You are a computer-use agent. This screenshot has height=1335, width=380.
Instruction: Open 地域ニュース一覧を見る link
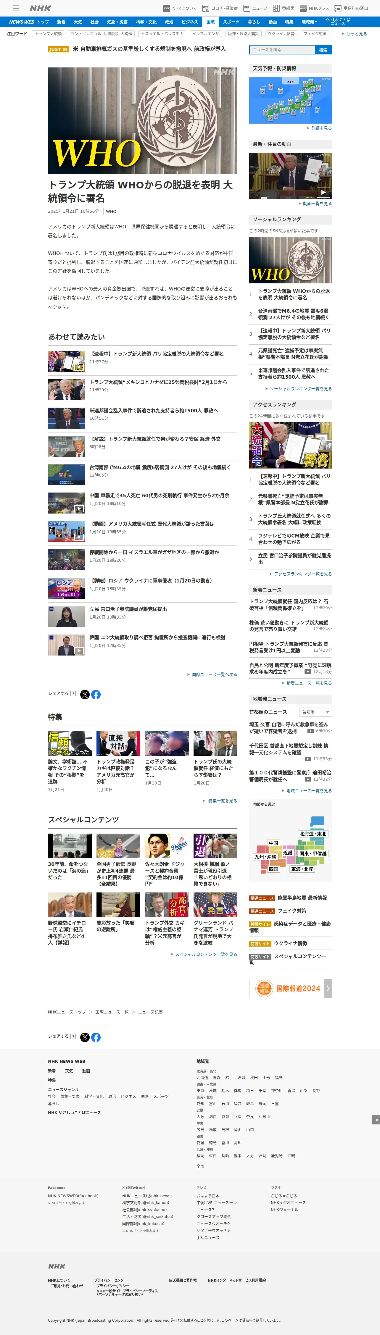pos(307,791)
